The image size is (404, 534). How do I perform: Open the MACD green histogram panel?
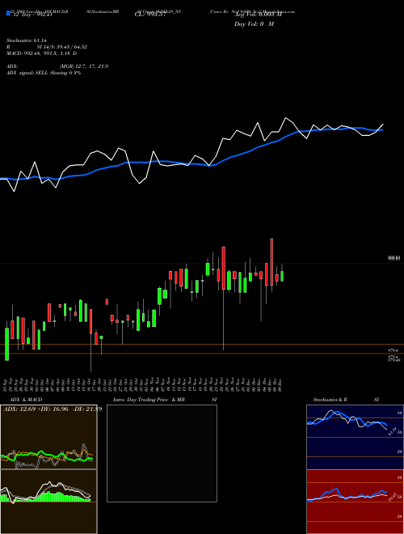[48, 502]
